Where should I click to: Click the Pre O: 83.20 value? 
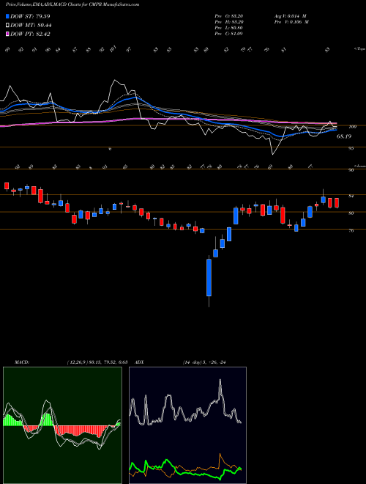point(228,16)
